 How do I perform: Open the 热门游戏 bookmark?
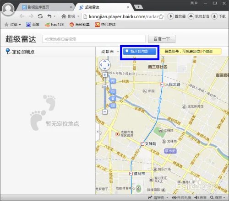pos(105,24)
